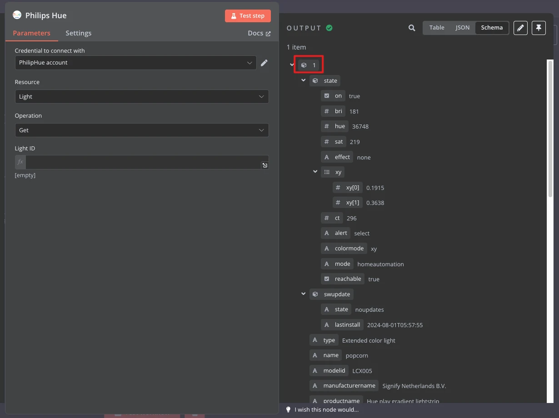Switch output view to JSON

click(463, 28)
